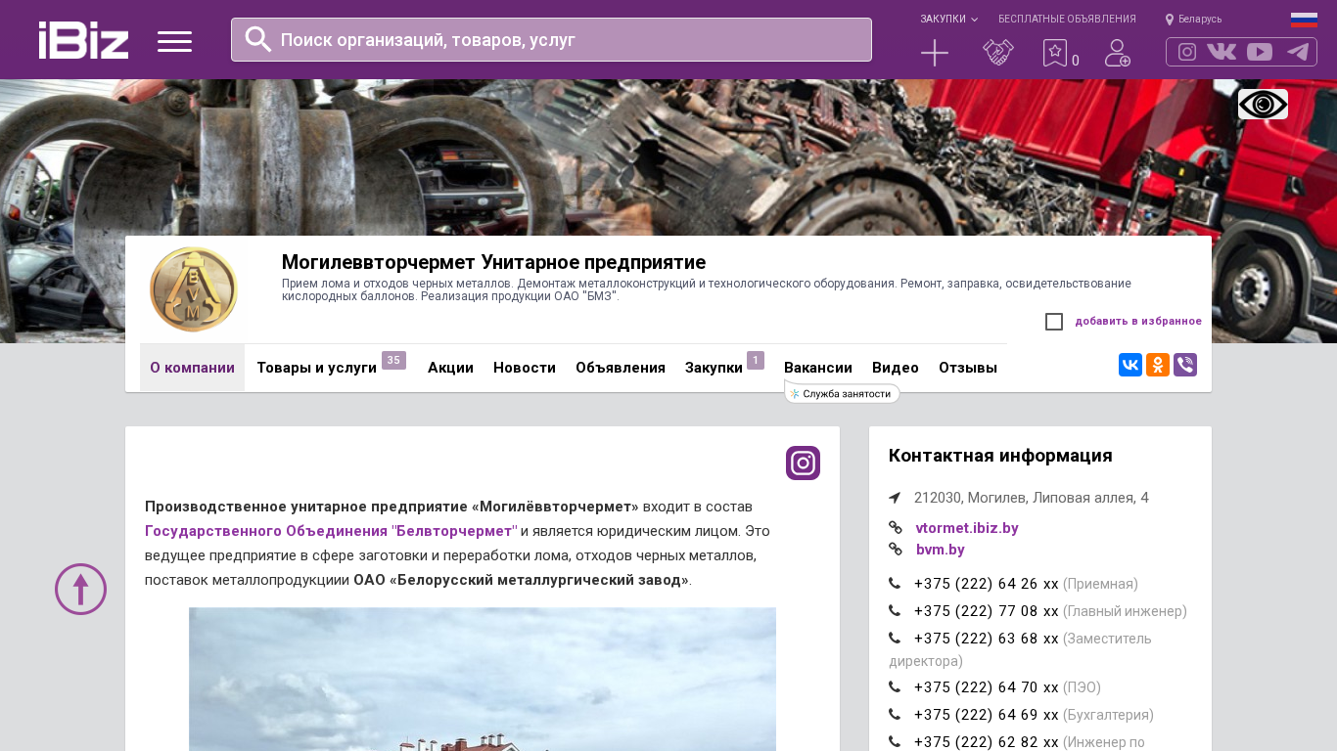Click the link icon beside vtormet.ibiz.by
The height and width of the screenshot is (751, 1337).
(896, 528)
